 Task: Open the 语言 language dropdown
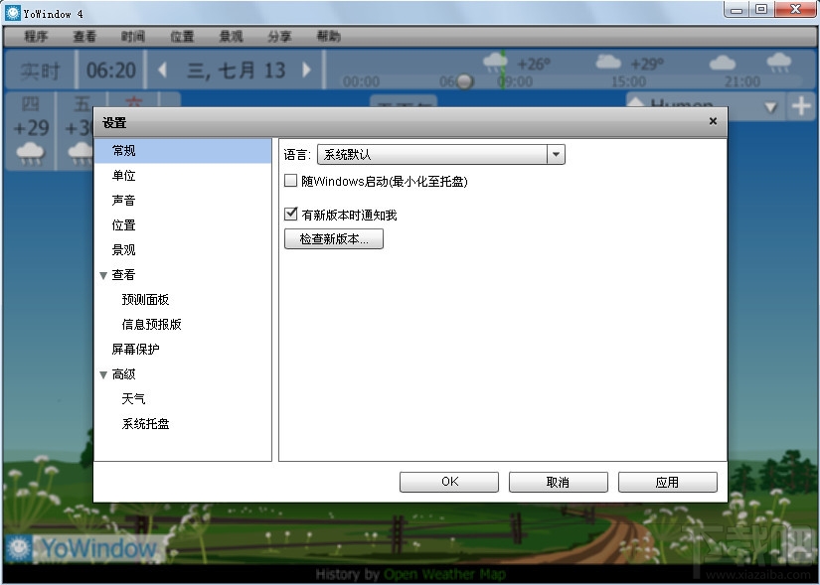[x=556, y=154]
